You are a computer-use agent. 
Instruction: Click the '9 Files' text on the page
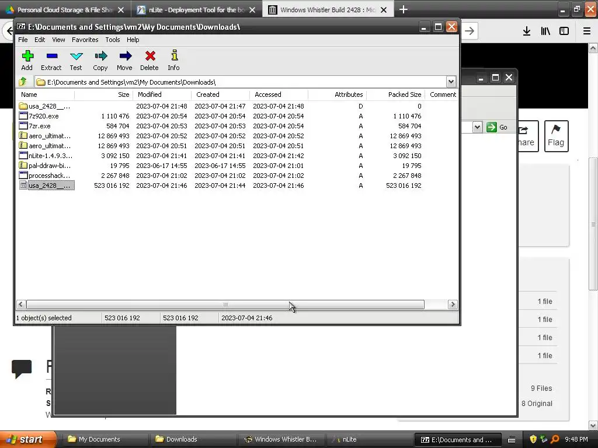click(x=541, y=388)
